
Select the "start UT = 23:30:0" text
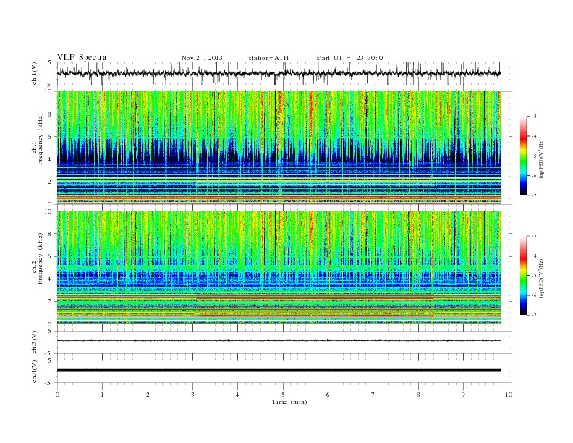tap(349, 58)
